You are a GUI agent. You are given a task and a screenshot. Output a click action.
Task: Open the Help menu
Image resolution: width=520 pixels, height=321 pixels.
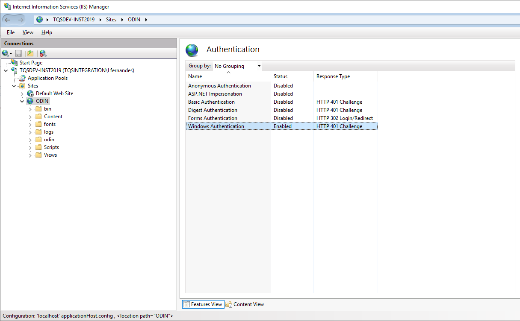click(x=47, y=32)
